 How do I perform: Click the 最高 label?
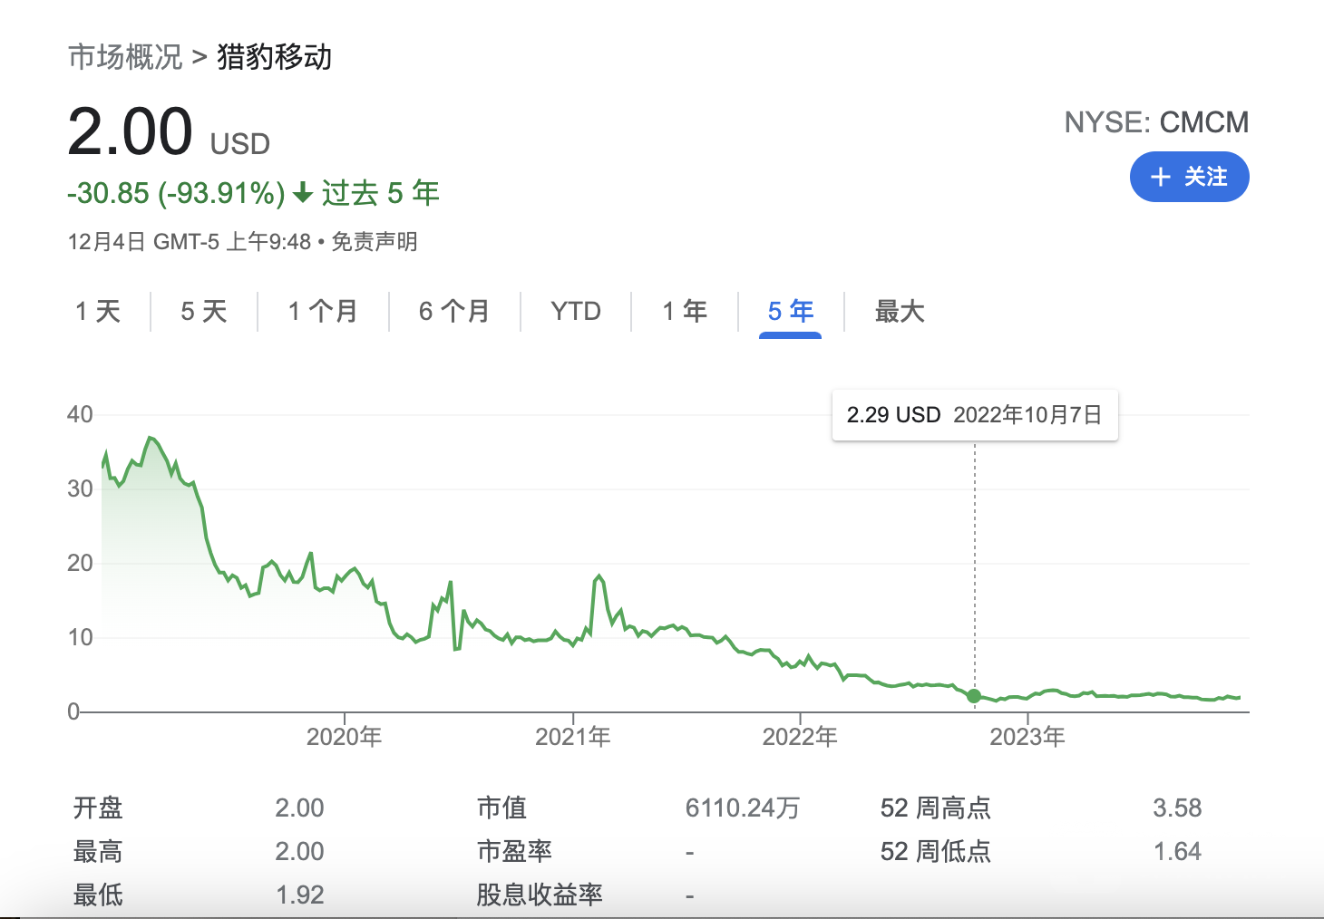pos(98,851)
